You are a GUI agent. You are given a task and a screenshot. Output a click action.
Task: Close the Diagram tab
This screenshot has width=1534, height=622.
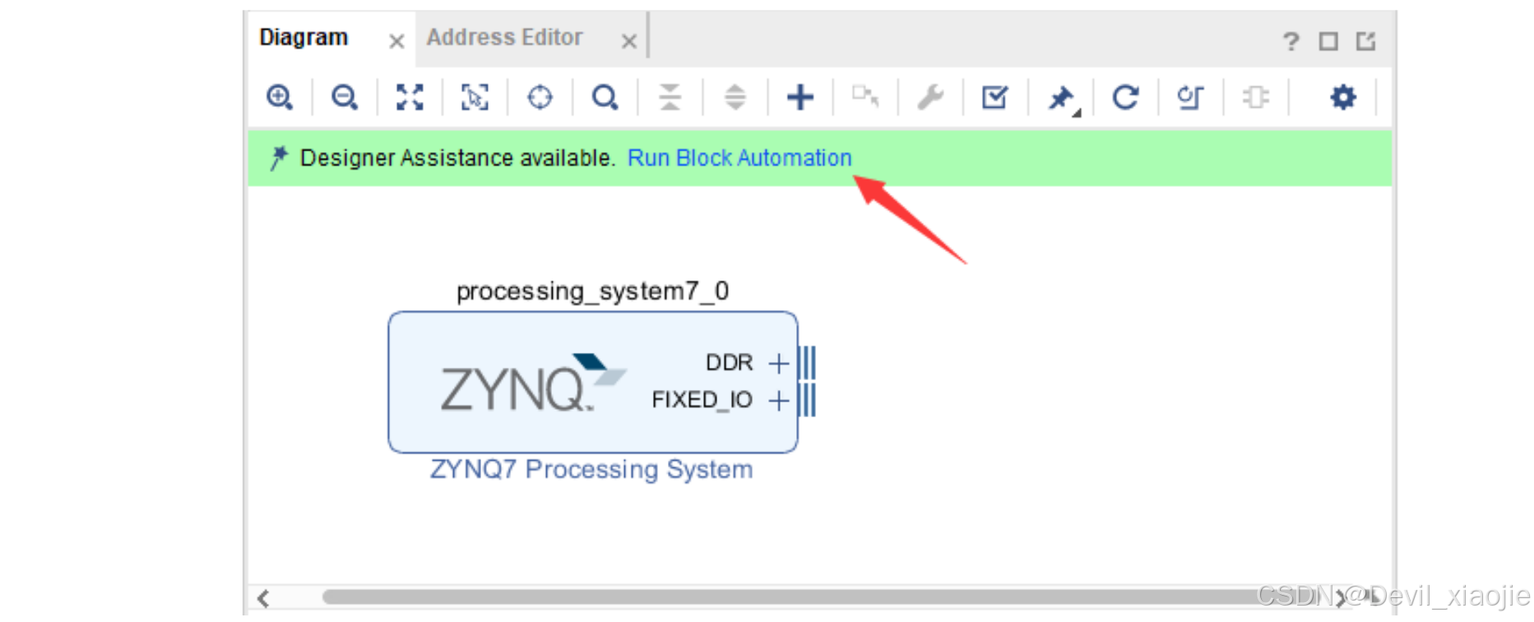point(396,41)
